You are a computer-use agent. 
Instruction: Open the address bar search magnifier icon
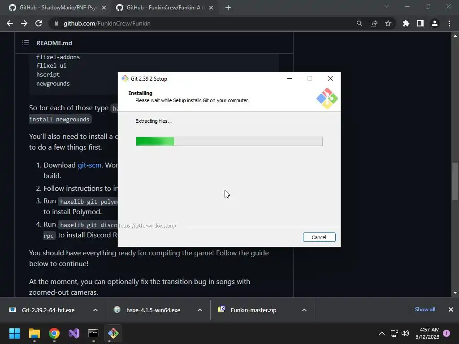[x=359, y=23]
